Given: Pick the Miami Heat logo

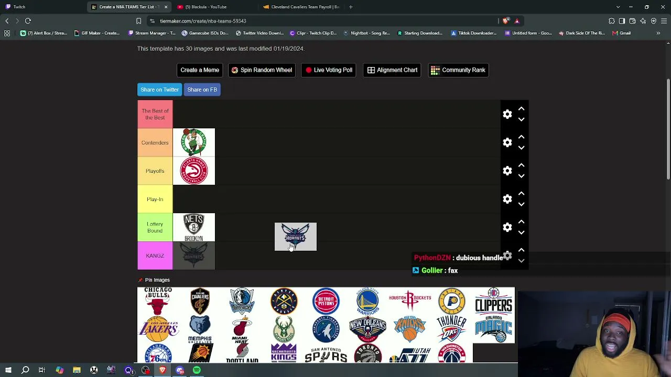Looking at the screenshot, I should [x=242, y=329].
